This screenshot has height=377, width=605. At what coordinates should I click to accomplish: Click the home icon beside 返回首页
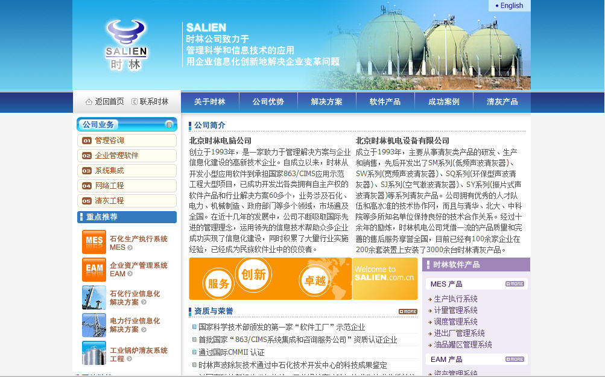pyautogui.click(x=87, y=101)
